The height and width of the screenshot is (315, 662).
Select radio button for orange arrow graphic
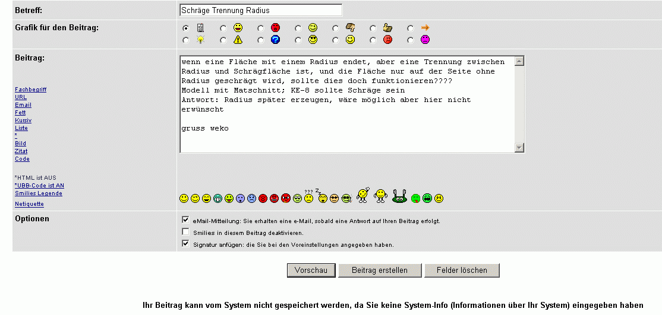tap(411, 28)
